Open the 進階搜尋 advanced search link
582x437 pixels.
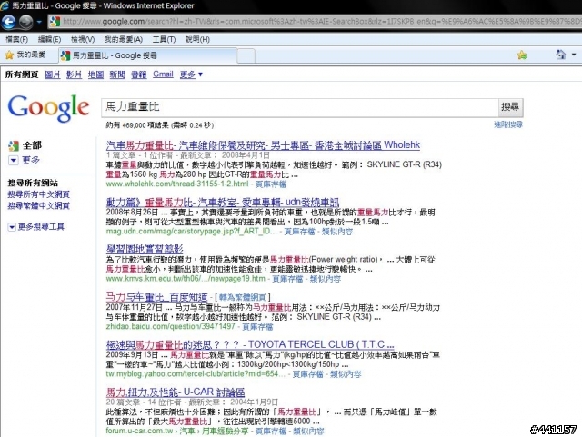pos(508,124)
